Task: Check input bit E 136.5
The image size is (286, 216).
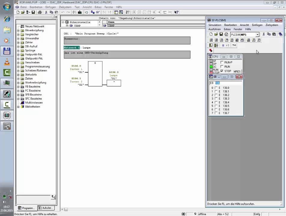Action: click(216, 106)
